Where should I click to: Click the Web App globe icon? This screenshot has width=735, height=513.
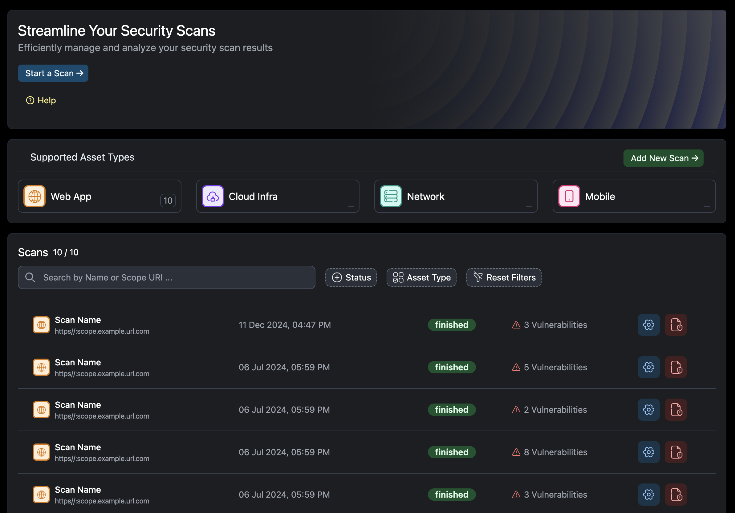[x=35, y=196]
